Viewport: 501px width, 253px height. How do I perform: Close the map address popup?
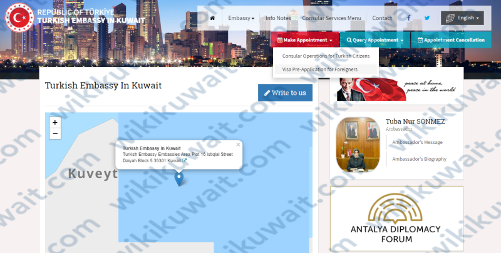coord(238,145)
